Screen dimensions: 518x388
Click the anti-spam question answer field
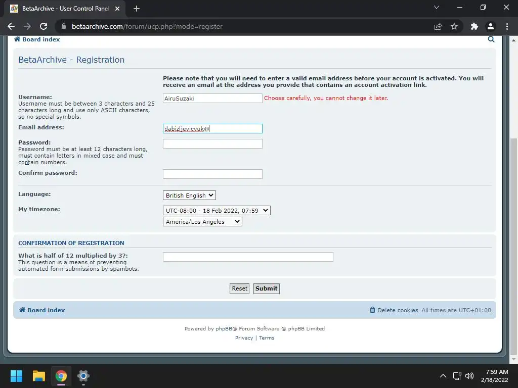click(x=248, y=257)
